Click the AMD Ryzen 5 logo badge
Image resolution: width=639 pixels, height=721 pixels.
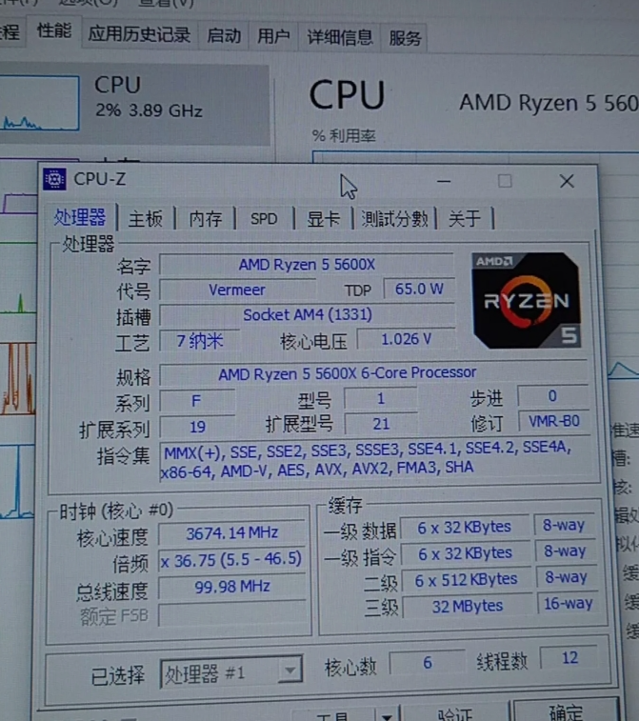pyautogui.click(x=527, y=300)
